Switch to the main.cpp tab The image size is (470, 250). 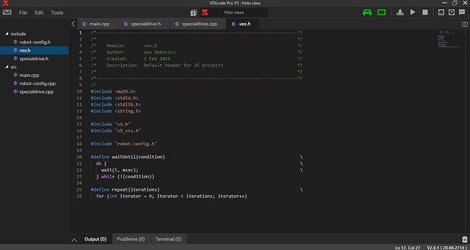(x=98, y=24)
